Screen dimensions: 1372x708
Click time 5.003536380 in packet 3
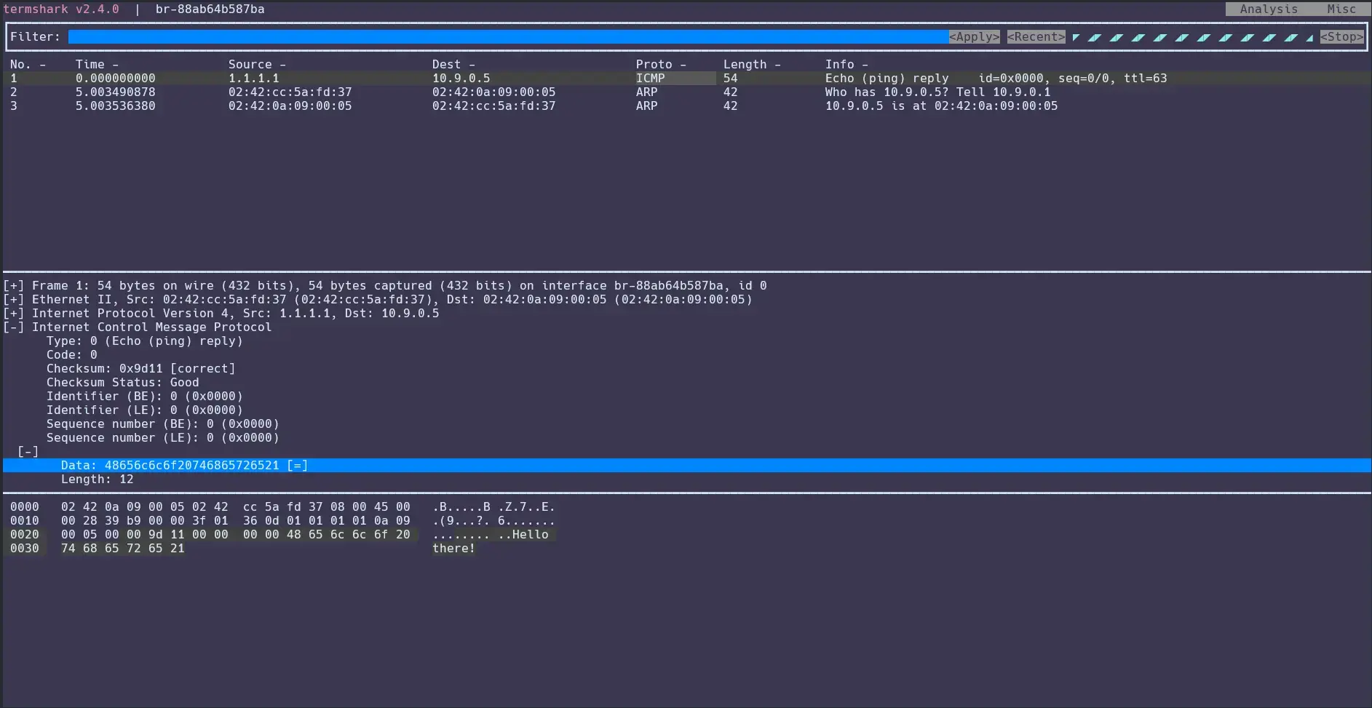tap(115, 106)
